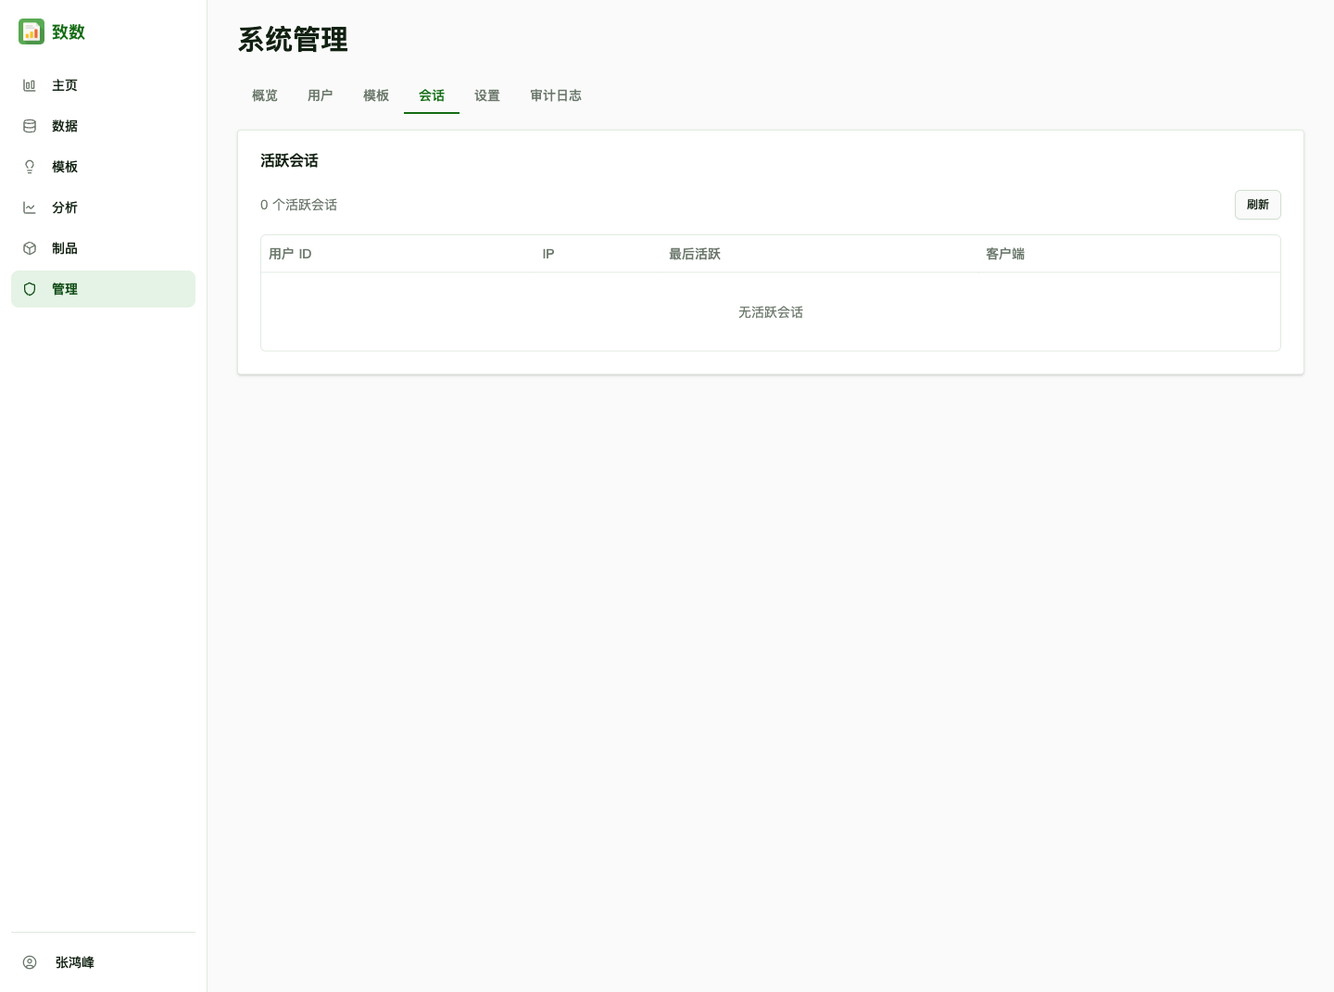This screenshot has height=992, width=1334.
Task: Switch to the 用户 tab
Action: click(321, 95)
